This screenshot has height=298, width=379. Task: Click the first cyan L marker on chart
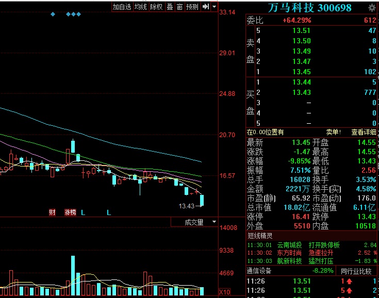click(x=83, y=212)
